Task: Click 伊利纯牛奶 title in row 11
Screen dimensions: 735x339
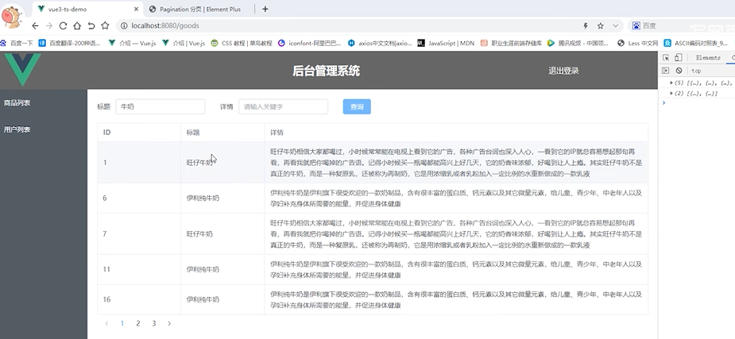Action: tap(203, 269)
